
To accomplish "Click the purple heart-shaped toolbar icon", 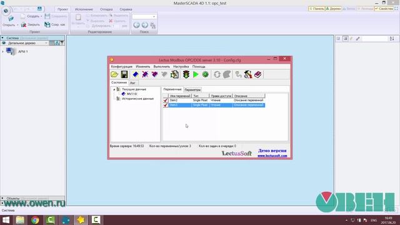I will pos(154,74).
